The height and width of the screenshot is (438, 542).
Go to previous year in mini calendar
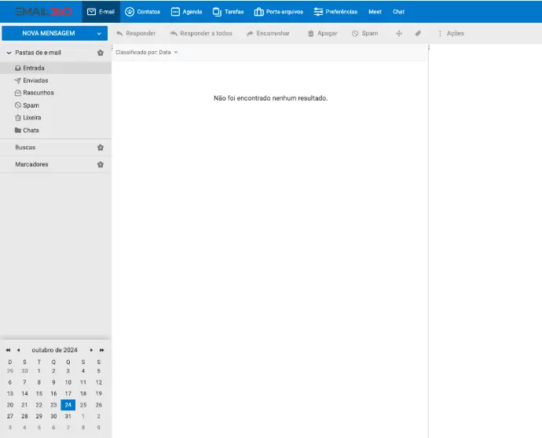(8, 350)
